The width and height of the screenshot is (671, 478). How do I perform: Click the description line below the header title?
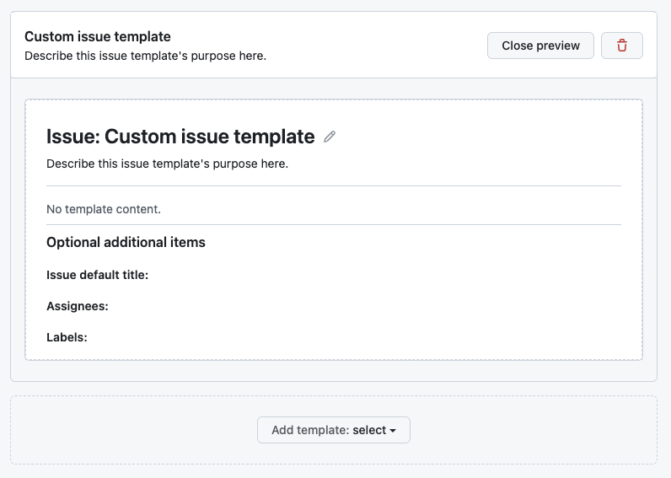click(145, 56)
